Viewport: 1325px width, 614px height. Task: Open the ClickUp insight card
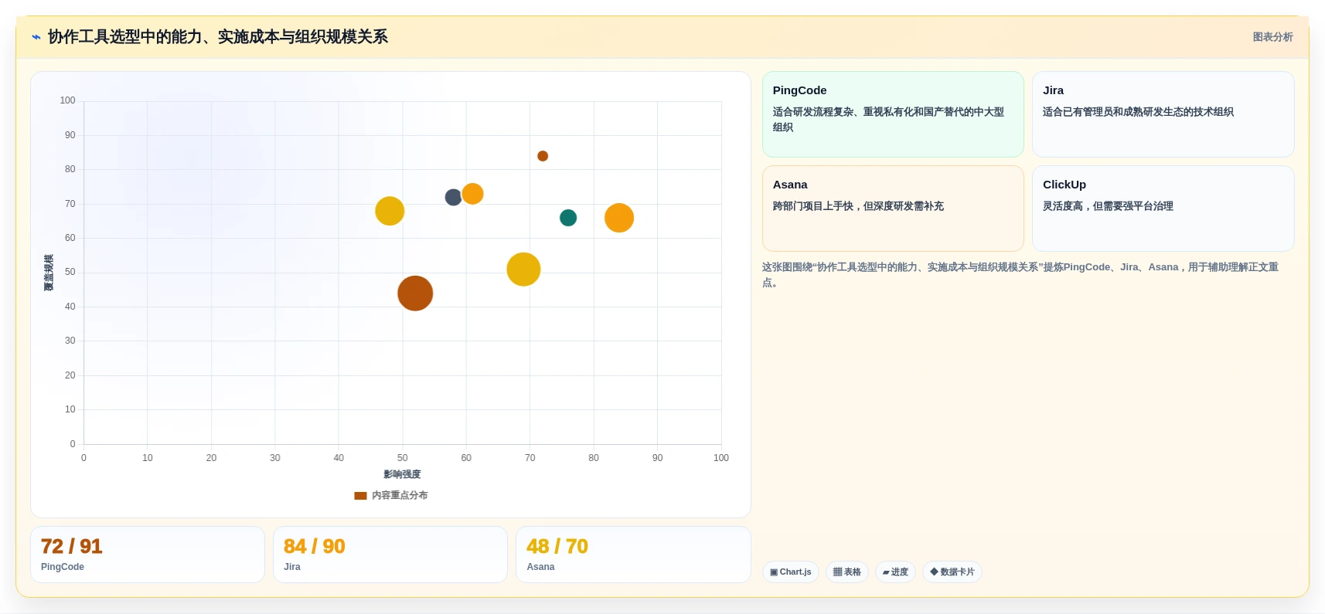tap(1163, 209)
